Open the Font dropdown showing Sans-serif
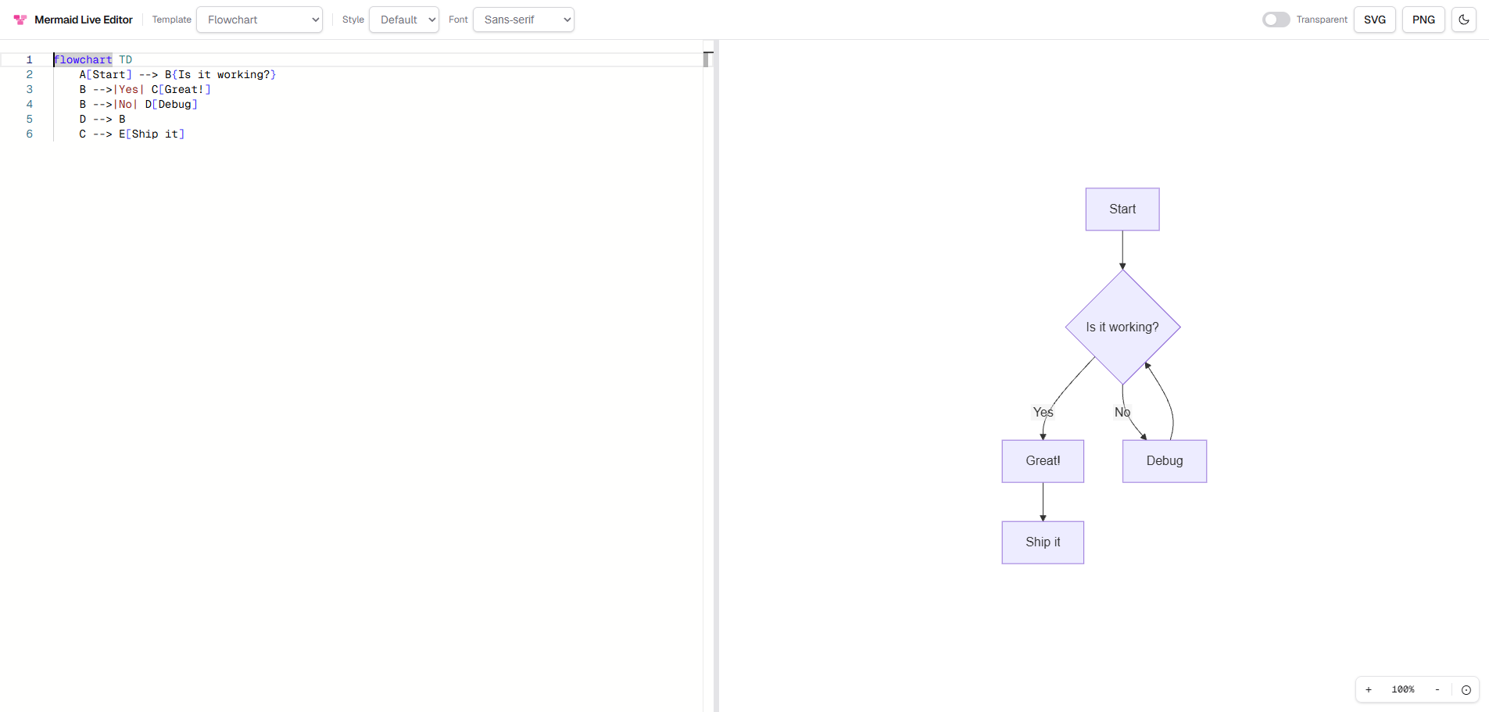 524,20
